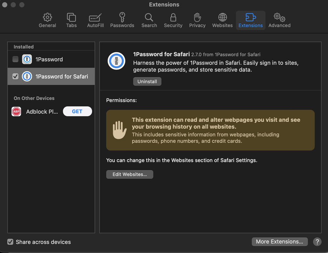Click the Uninstall button

pyautogui.click(x=147, y=82)
